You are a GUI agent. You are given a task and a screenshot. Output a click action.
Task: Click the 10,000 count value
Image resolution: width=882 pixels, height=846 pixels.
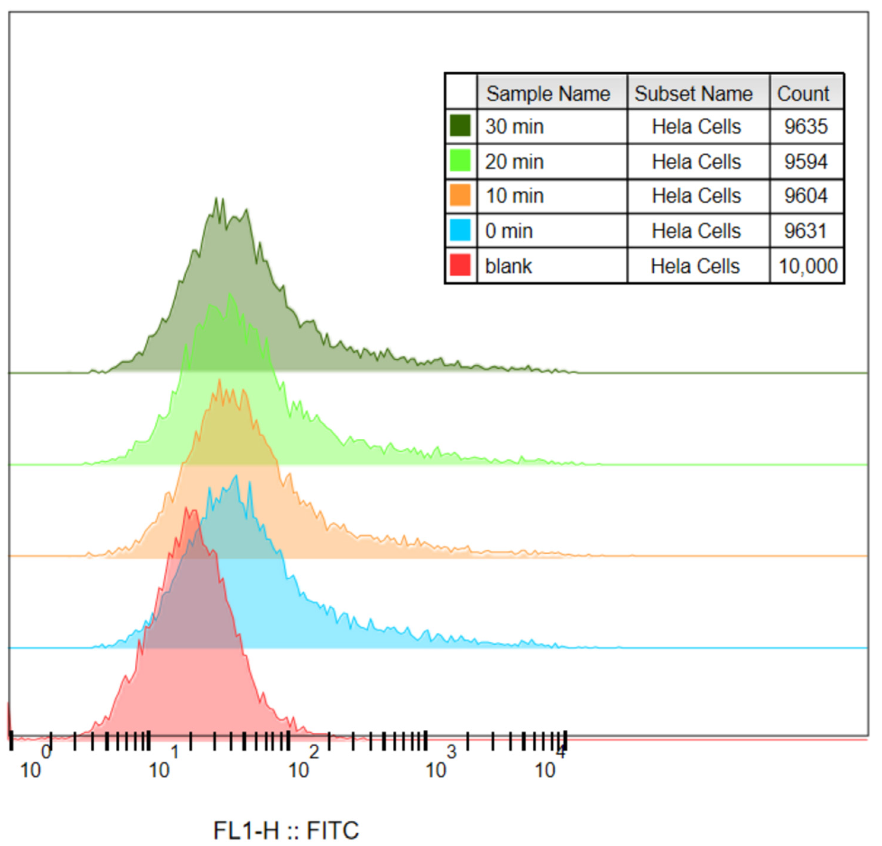point(808,266)
